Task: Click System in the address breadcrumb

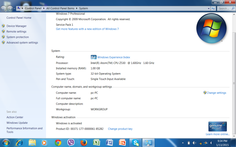Action: coord(83,8)
